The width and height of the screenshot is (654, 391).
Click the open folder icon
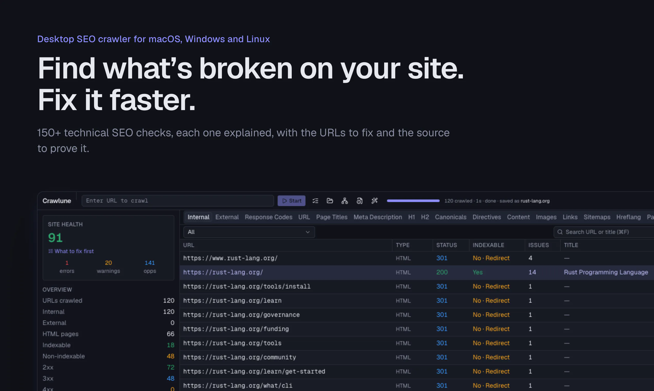click(330, 201)
